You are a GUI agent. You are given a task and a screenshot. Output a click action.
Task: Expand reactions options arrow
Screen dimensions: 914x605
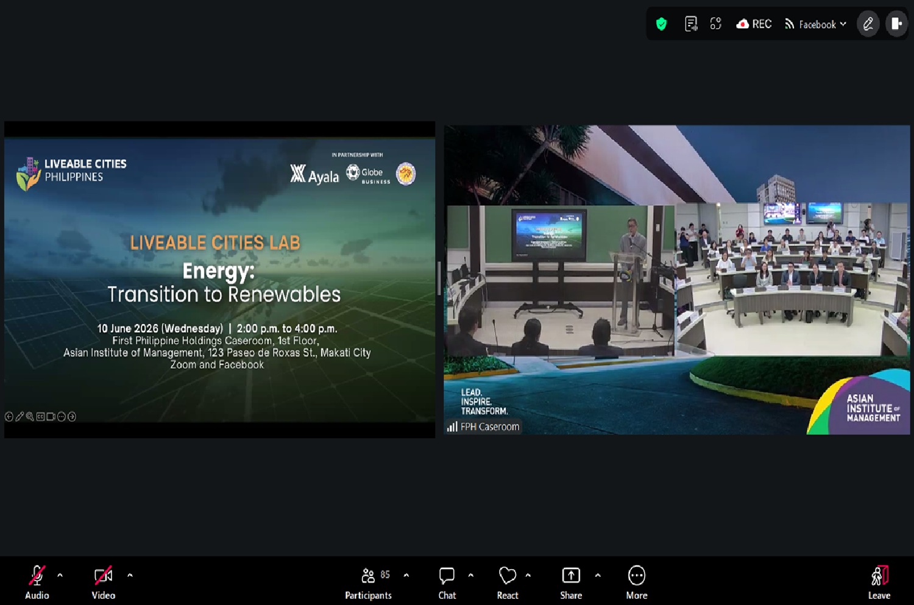click(x=528, y=575)
